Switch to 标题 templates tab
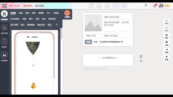 pos(21,13)
